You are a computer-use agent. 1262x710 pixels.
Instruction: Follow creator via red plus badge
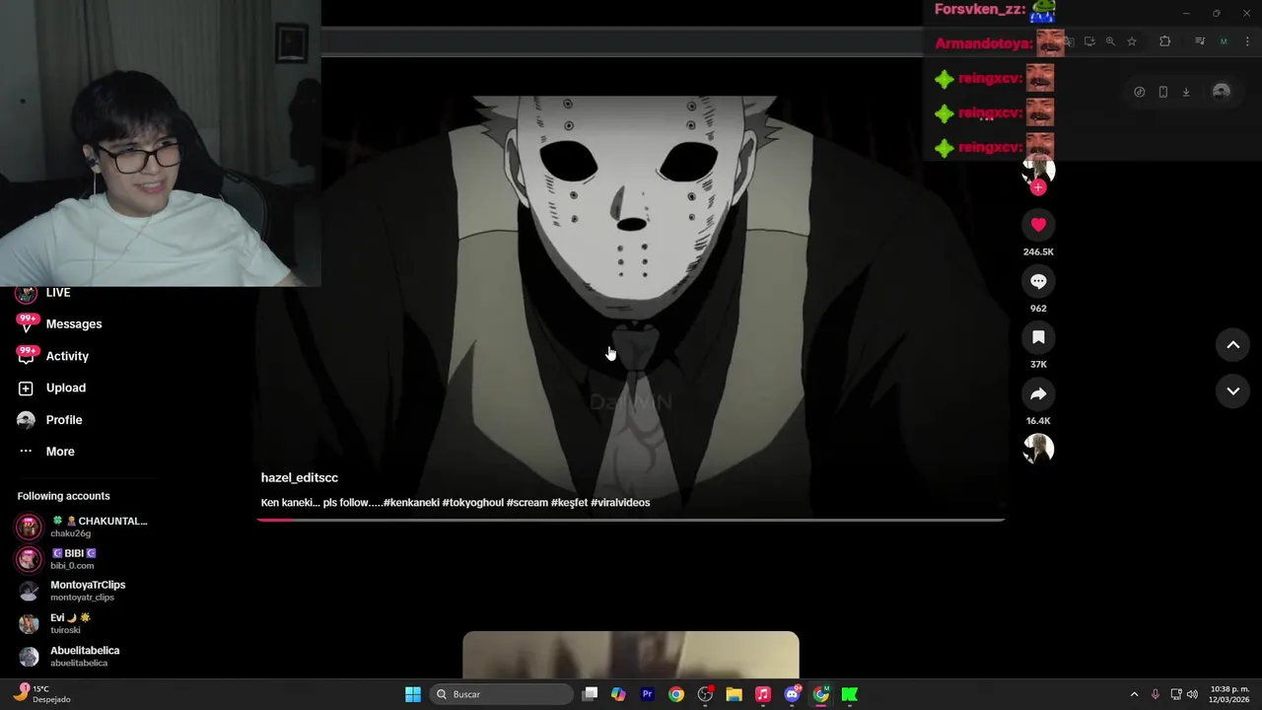pos(1038,187)
